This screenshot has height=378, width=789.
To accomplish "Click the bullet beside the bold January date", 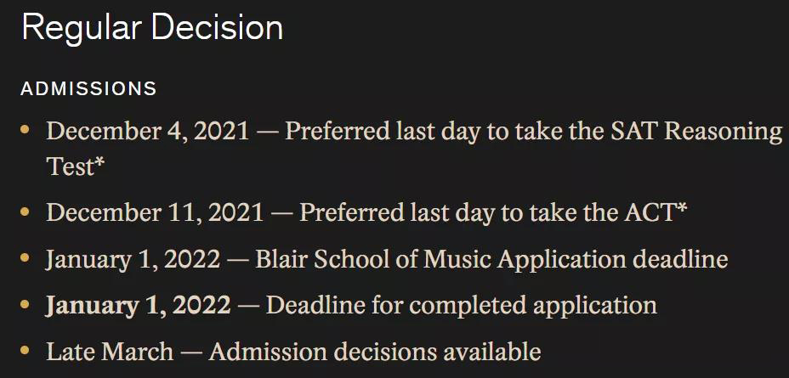I will pyautogui.click(x=25, y=303).
